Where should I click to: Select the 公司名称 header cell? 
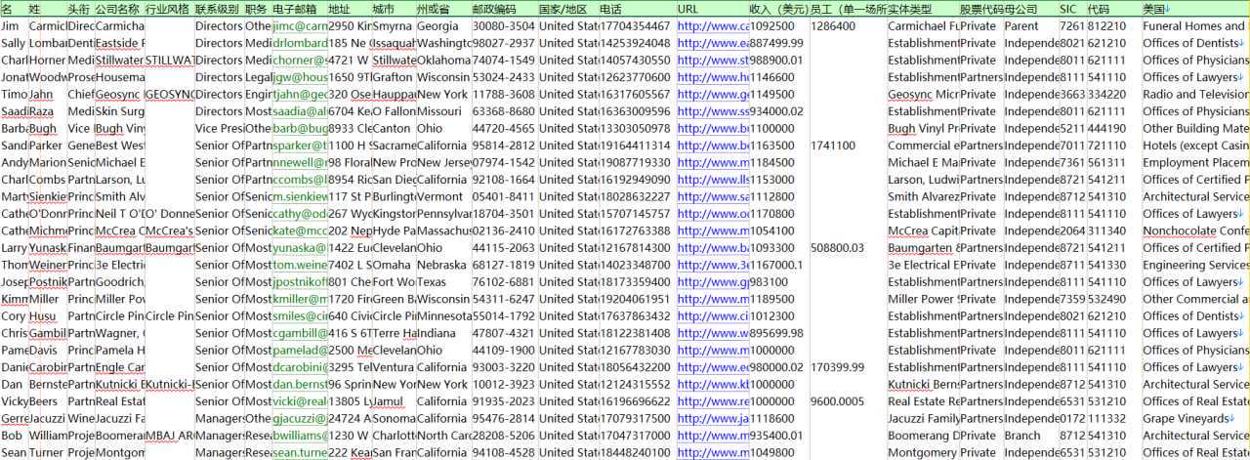coord(119,9)
